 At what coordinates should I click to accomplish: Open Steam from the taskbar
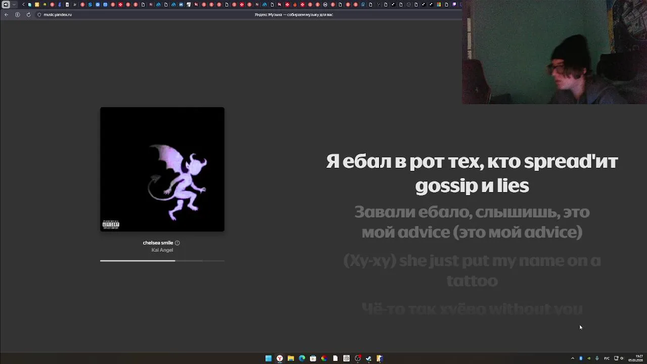[368, 358]
